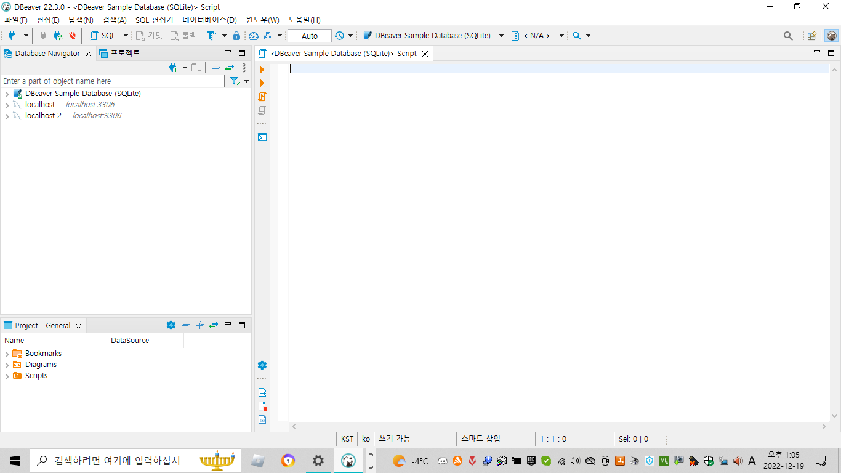The width and height of the screenshot is (841, 473).
Task: Show the execution log icon with red mark
Action: click(262, 406)
